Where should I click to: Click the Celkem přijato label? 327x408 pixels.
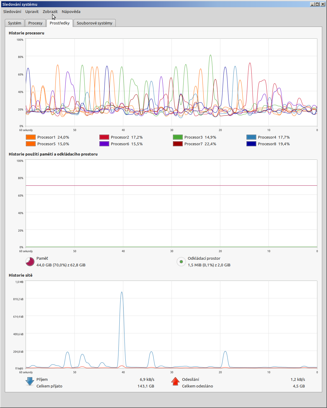pos(49,386)
